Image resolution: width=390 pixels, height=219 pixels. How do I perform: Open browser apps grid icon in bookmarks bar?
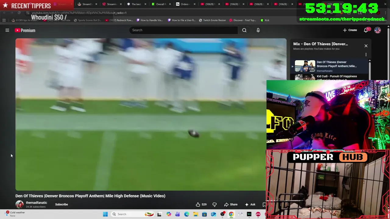click(4, 20)
